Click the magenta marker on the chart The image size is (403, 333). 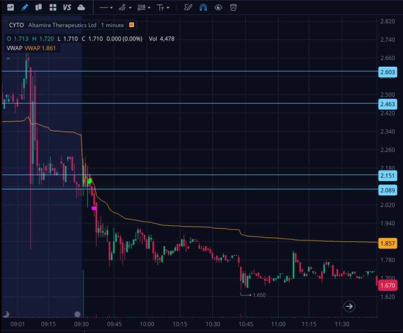(x=94, y=208)
